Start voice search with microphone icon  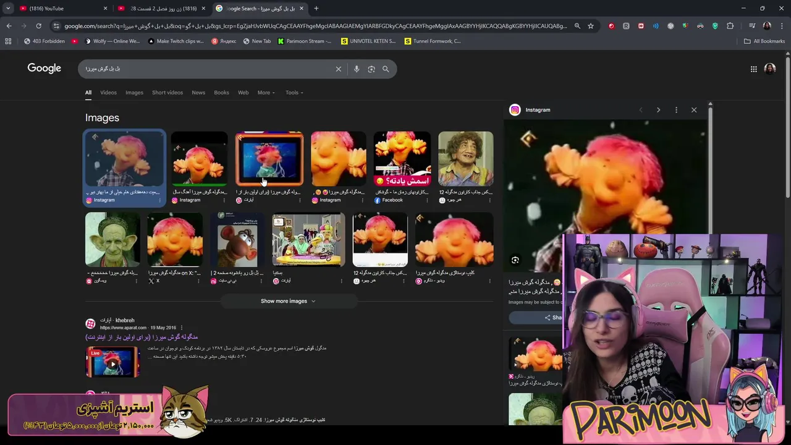click(x=357, y=69)
